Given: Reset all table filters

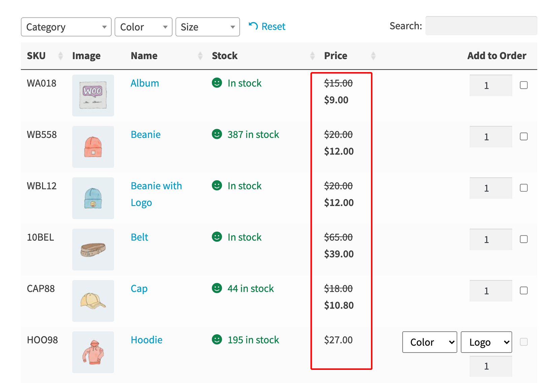Looking at the screenshot, I should click(x=267, y=26).
